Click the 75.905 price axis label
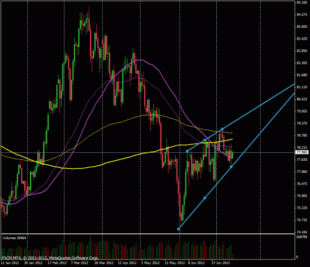This screenshot has width=310, height=267. [x=302, y=196]
